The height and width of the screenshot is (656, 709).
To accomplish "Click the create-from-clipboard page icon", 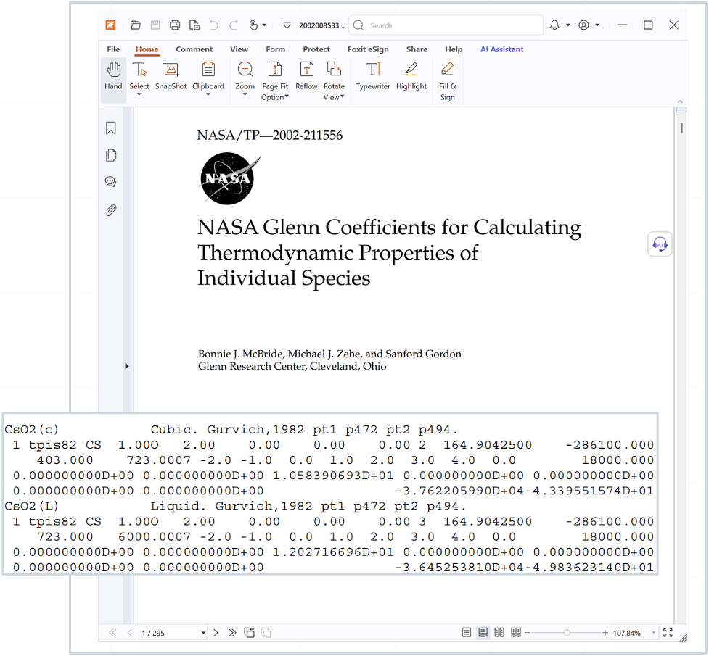I will pos(194,25).
